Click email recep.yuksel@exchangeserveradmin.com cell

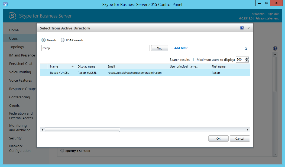135,73
